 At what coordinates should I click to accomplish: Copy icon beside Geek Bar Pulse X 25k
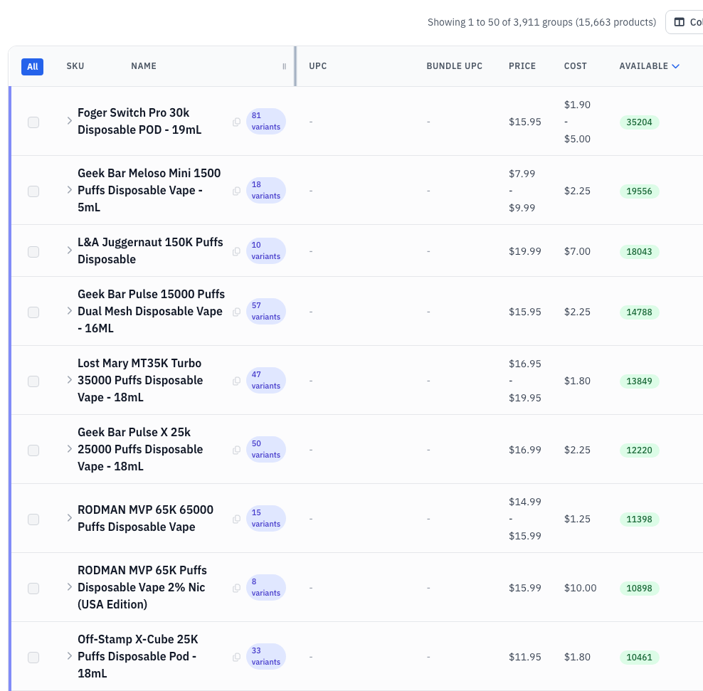point(237,450)
